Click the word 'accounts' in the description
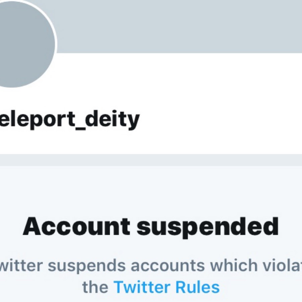Viewport: 302px width, 302px height. (x=167, y=266)
